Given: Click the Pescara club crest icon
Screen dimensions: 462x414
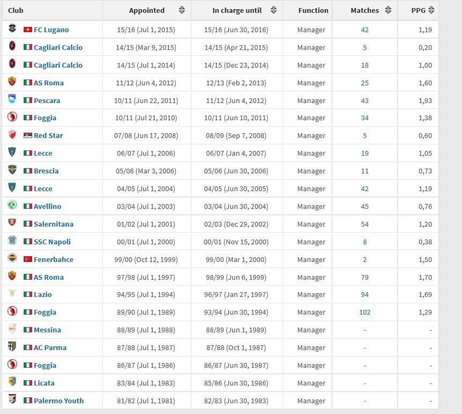Looking at the screenshot, I should pyautogui.click(x=12, y=99).
